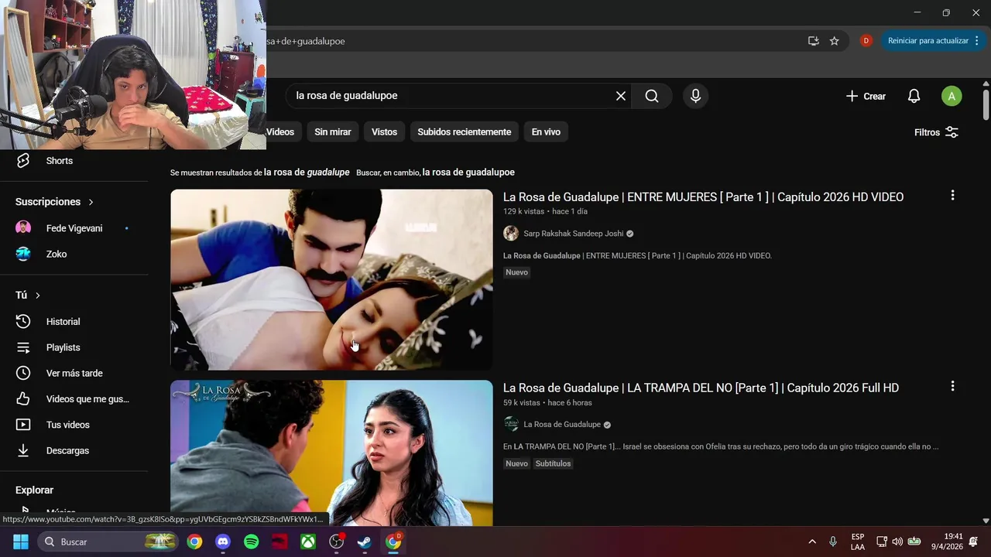The width and height of the screenshot is (991, 557).
Task: Open Steam from the taskbar
Action: 365,542
